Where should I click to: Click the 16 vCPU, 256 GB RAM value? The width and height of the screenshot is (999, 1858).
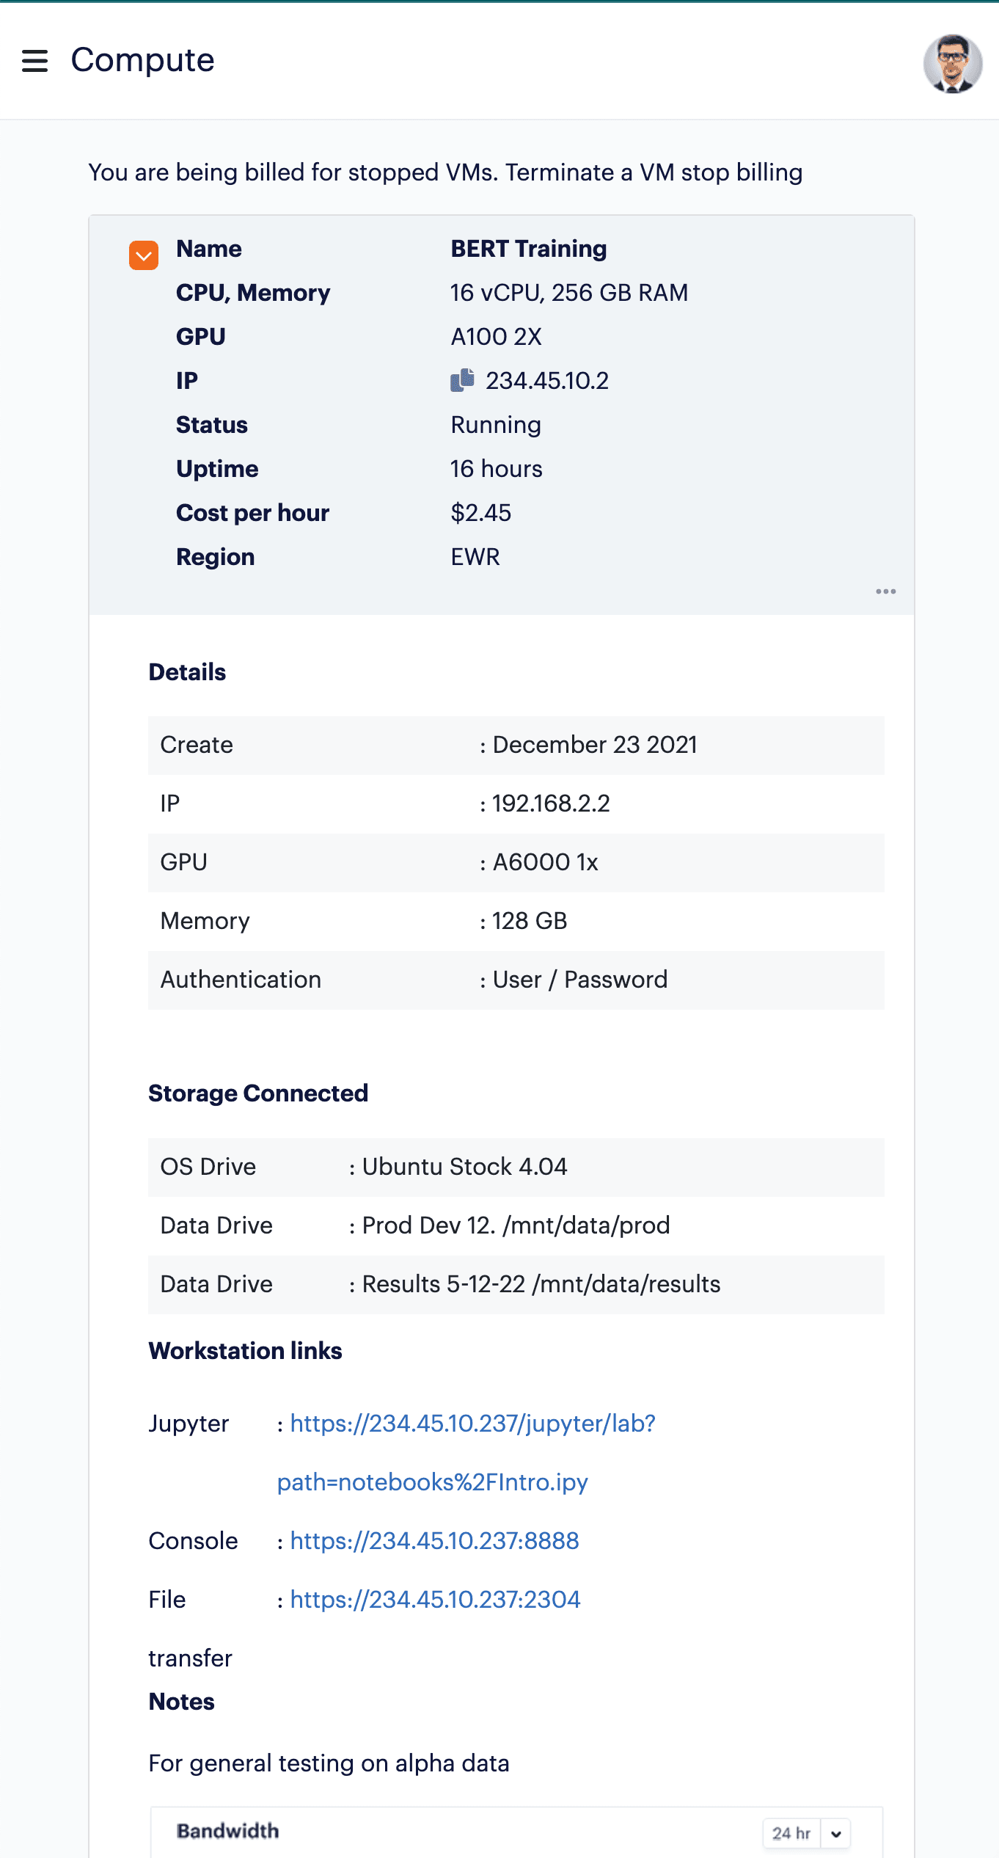point(568,293)
